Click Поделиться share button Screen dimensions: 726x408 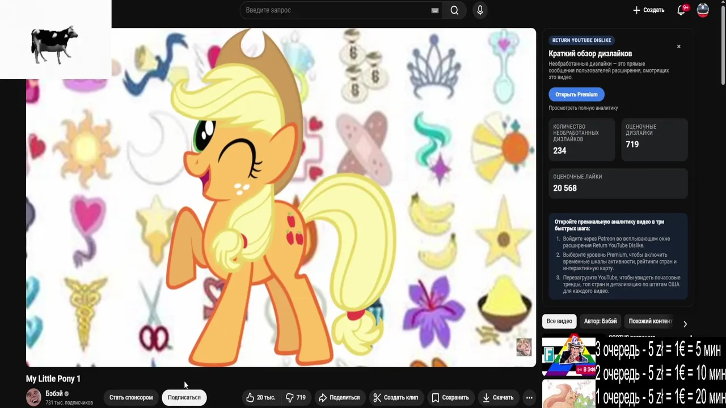pos(339,397)
